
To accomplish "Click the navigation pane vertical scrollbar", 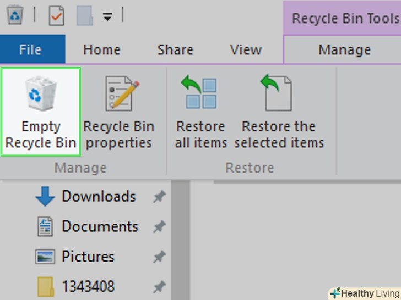I will (181, 240).
